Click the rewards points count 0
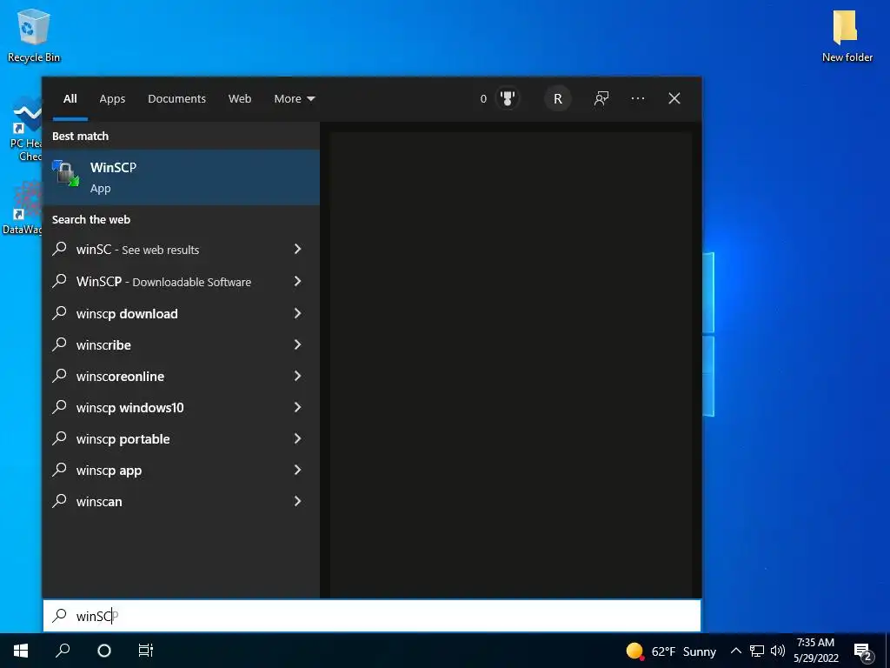The height and width of the screenshot is (668, 890). point(483,99)
